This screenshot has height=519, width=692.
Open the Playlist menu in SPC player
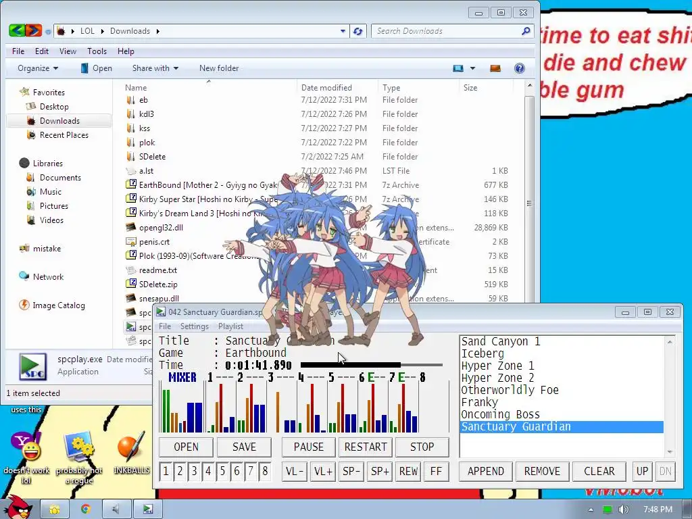click(230, 326)
